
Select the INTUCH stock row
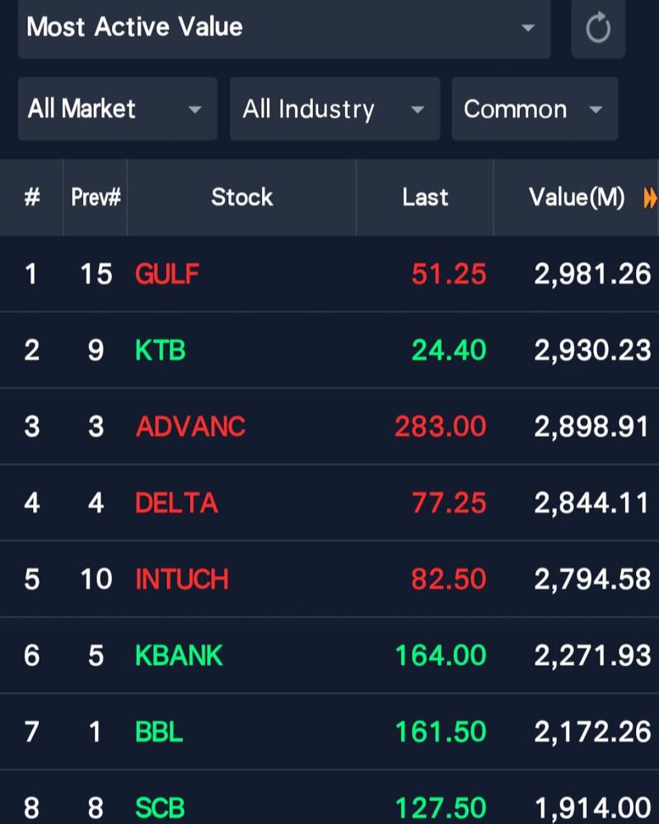[x=181, y=579]
